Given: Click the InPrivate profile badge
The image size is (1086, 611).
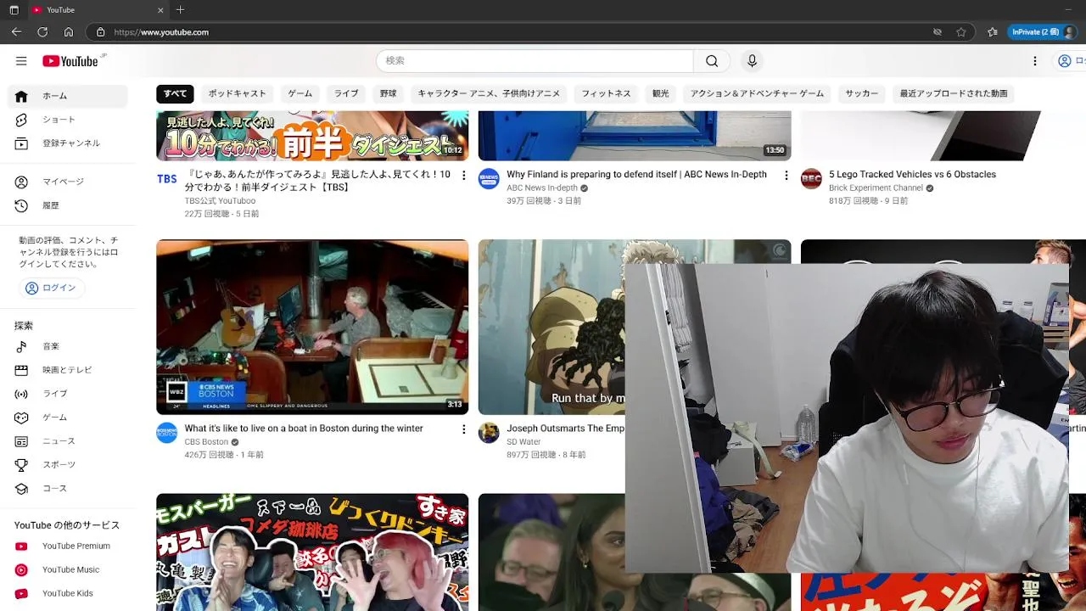Looking at the screenshot, I should tap(1043, 32).
